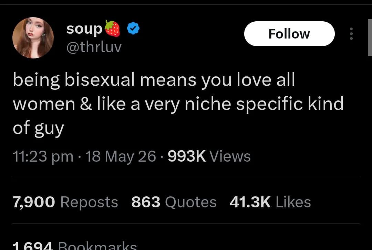Viewport: 372px width, 250px height.
Task: Show the 863 Quotes list
Action: point(174,202)
